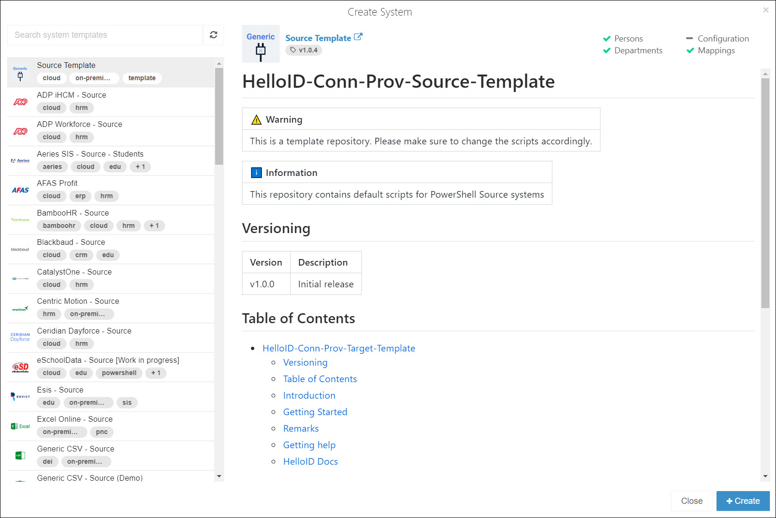Close the Create System dialog with X
This screenshot has height=518, width=776.
coord(766,10)
